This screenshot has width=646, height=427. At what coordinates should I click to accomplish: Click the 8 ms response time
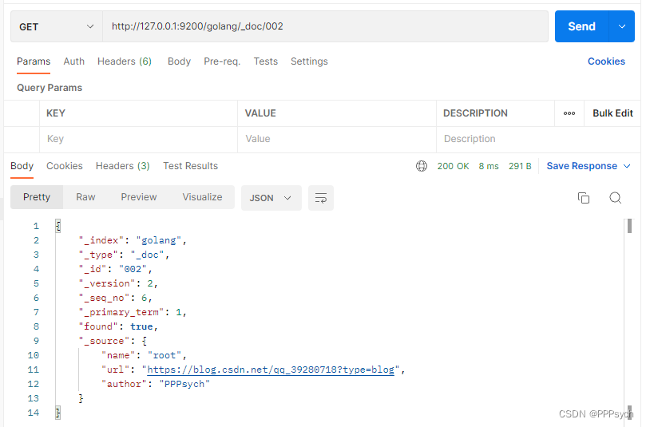pyautogui.click(x=489, y=166)
